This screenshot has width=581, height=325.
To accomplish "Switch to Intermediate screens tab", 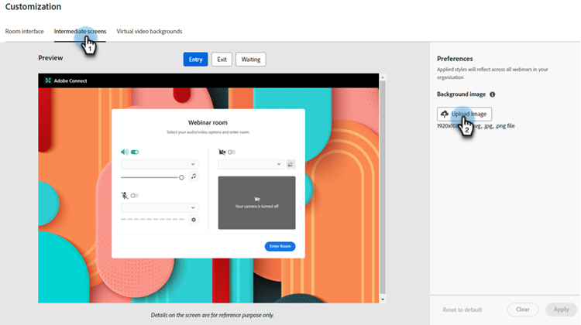I will pos(80,32).
